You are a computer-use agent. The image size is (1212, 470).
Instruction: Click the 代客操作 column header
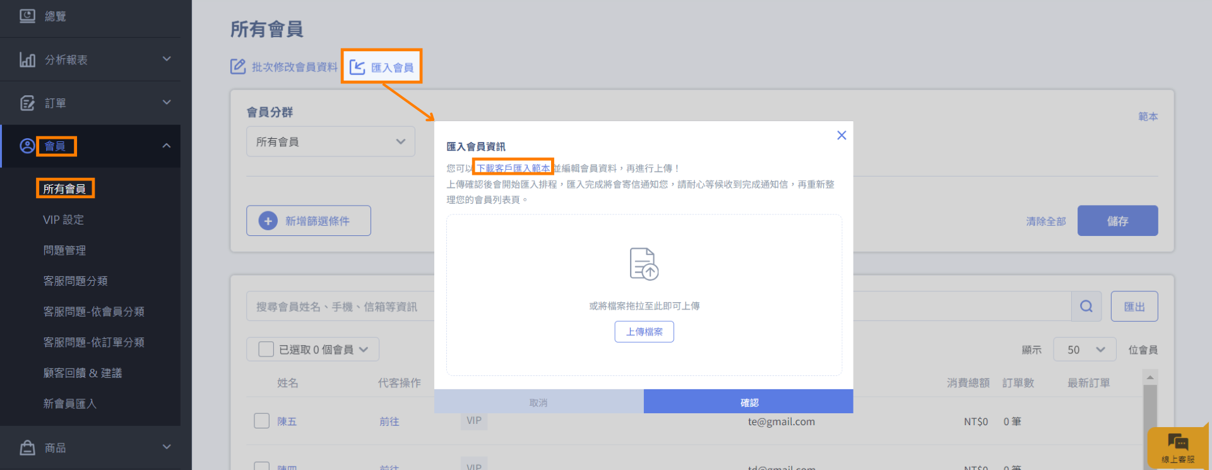[400, 383]
